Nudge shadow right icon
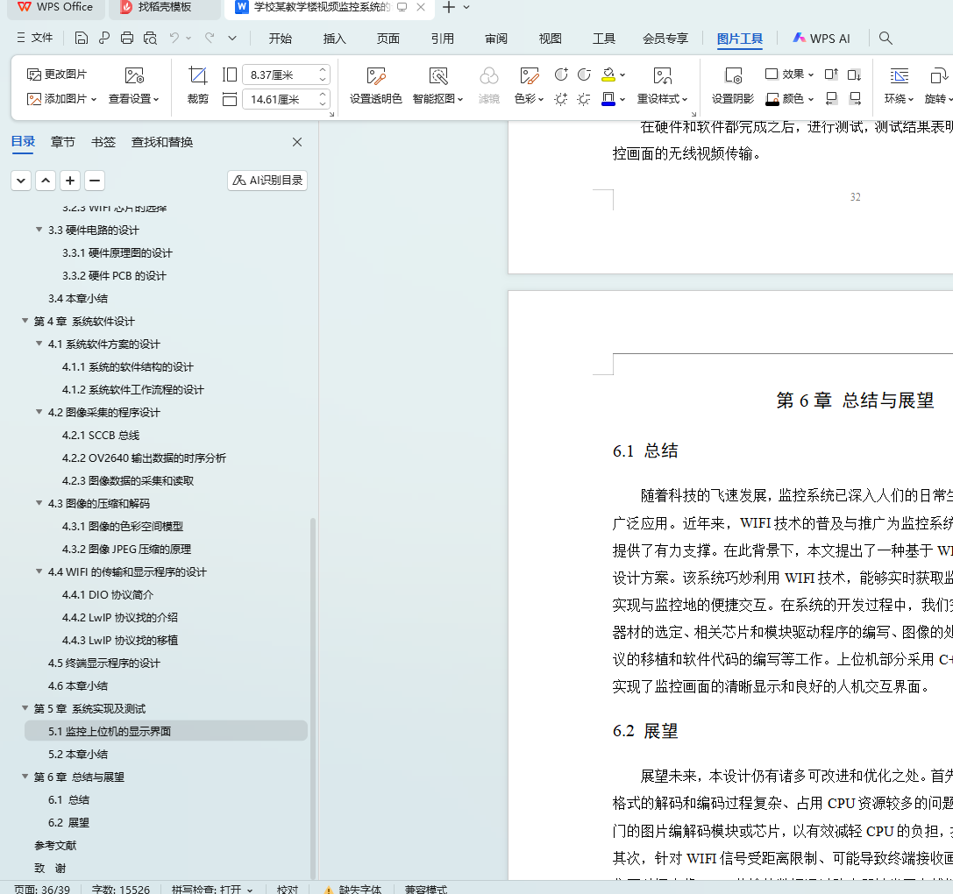 (x=855, y=98)
